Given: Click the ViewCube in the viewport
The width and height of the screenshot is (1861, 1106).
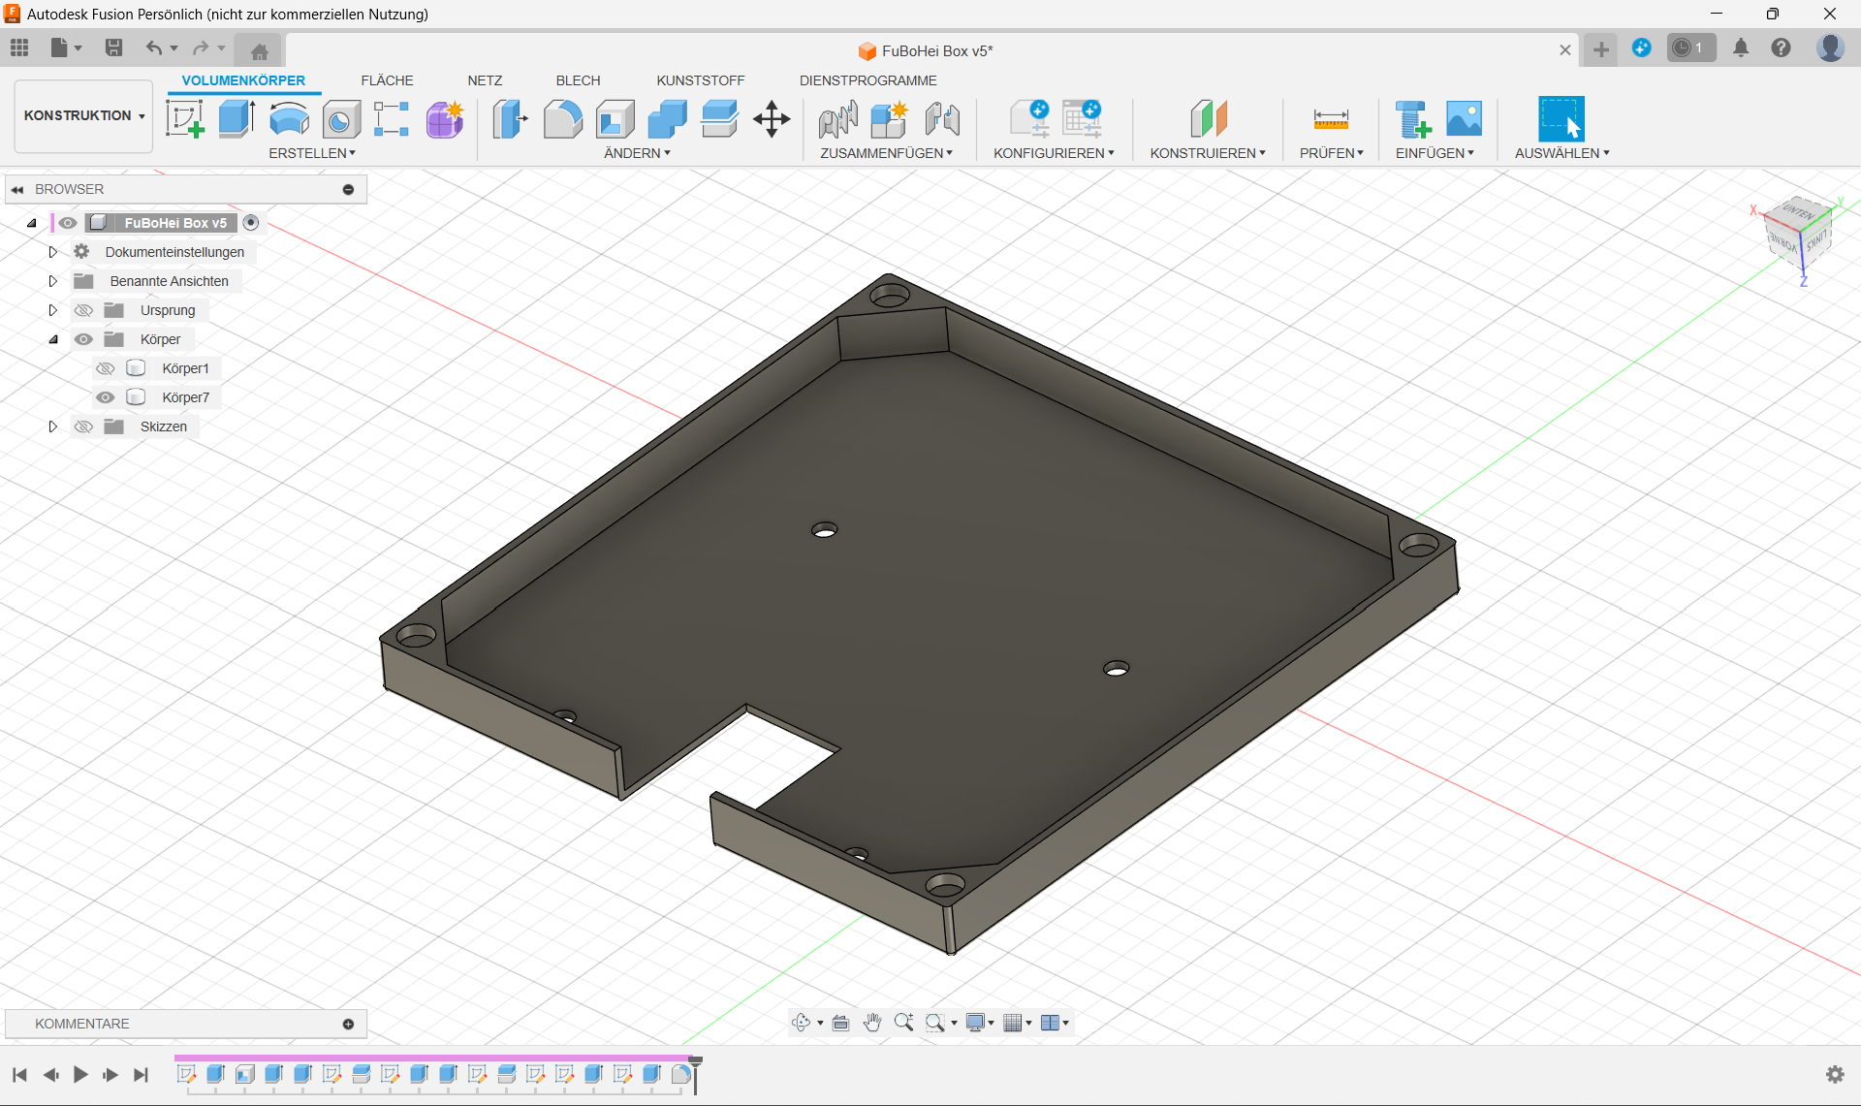Looking at the screenshot, I should click(1799, 236).
